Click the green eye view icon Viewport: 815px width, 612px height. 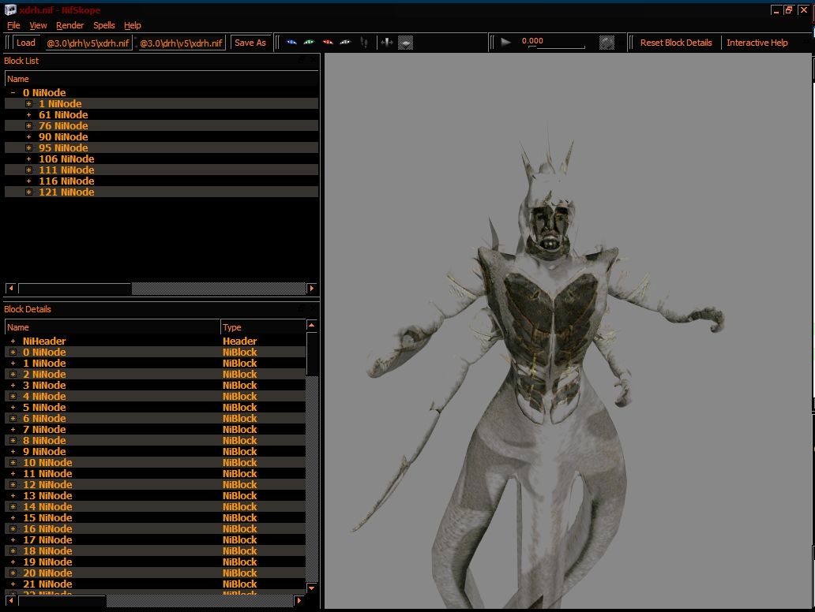click(x=310, y=43)
